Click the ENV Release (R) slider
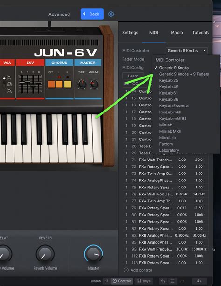The image size is (221, 286). coord(39,84)
